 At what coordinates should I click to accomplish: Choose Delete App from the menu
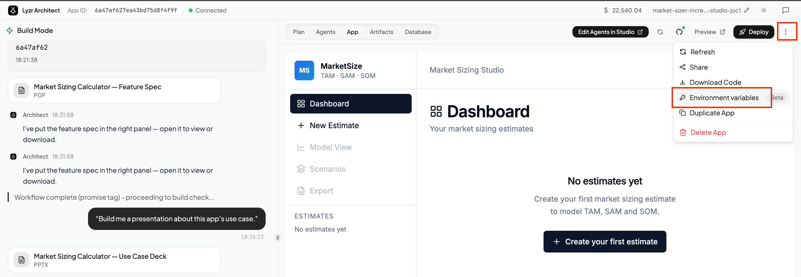click(733, 132)
